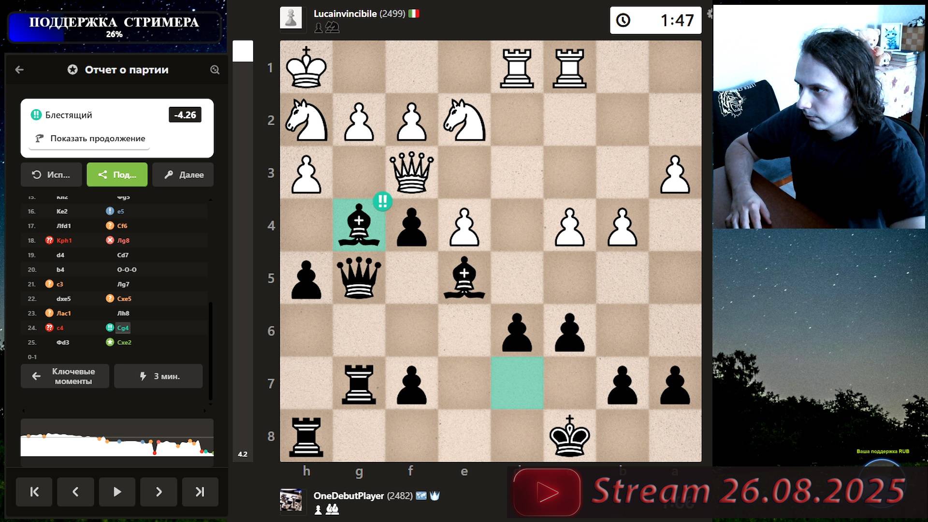928x522 pixels.
Task: Open the magnifier search icon in report header
Action: (215, 70)
